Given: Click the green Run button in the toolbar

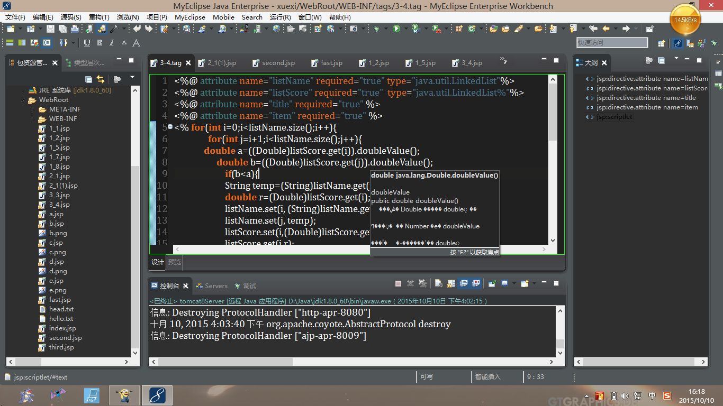Looking at the screenshot, I should 396,29.
